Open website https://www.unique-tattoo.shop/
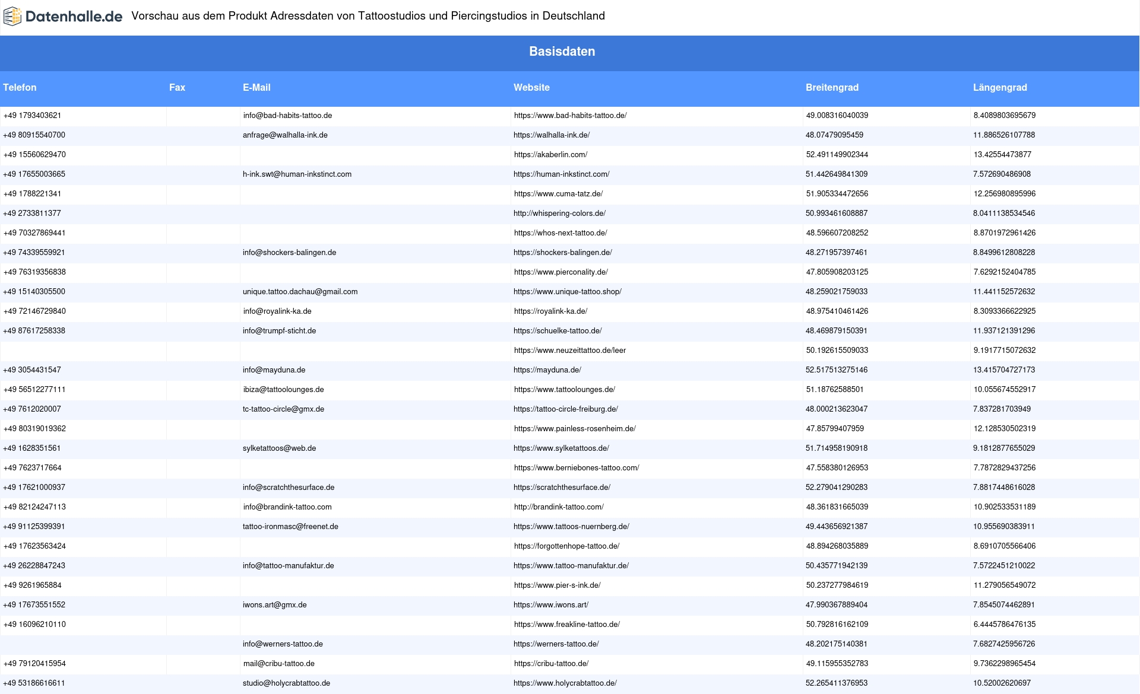Image resolution: width=1140 pixels, height=694 pixels. pos(568,292)
